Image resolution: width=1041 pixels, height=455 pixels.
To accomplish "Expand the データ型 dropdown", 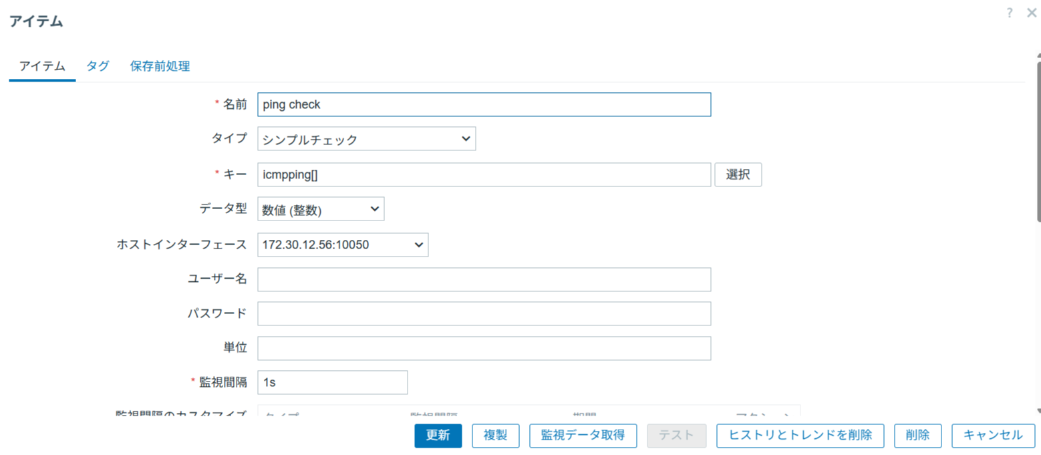I will [x=321, y=209].
